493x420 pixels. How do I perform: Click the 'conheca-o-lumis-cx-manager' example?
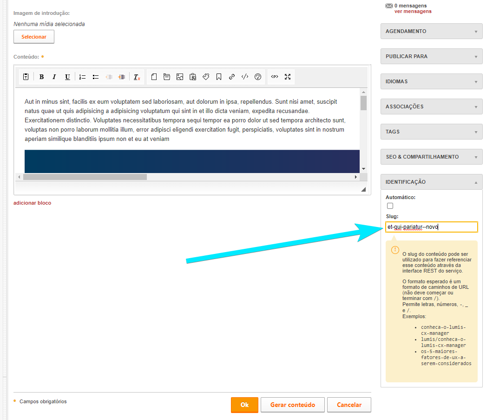pos(443,330)
